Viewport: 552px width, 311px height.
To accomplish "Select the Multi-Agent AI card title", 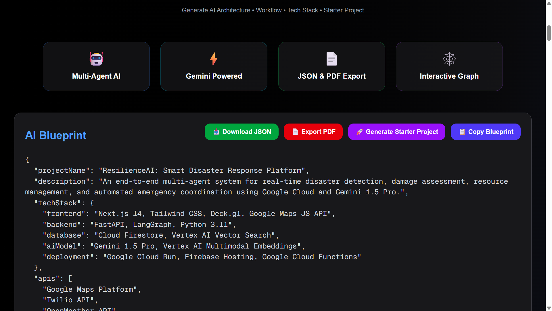I will coord(96,76).
